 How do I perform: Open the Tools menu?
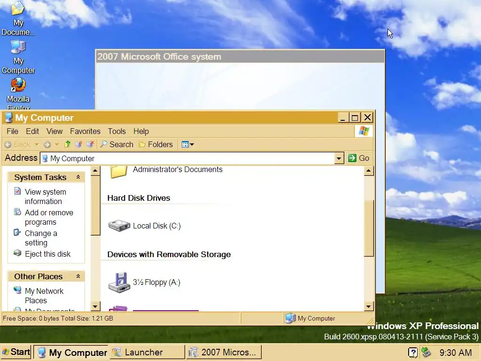tap(117, 132)
